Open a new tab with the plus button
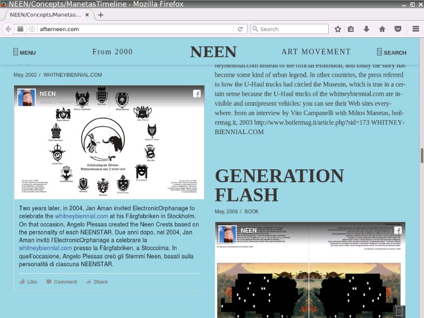The height and width of the screenshot is (318, 424). 100,15
